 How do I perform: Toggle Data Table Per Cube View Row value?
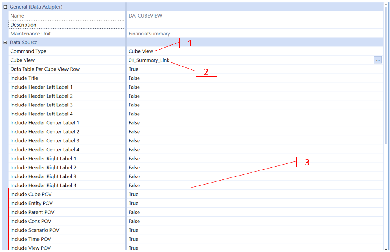[x=134, y=69]
